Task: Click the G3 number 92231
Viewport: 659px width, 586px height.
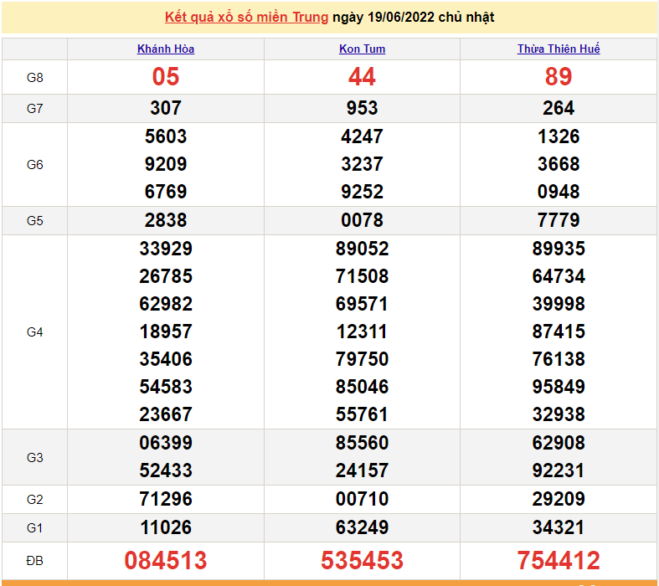Action: tap(559, 470)
